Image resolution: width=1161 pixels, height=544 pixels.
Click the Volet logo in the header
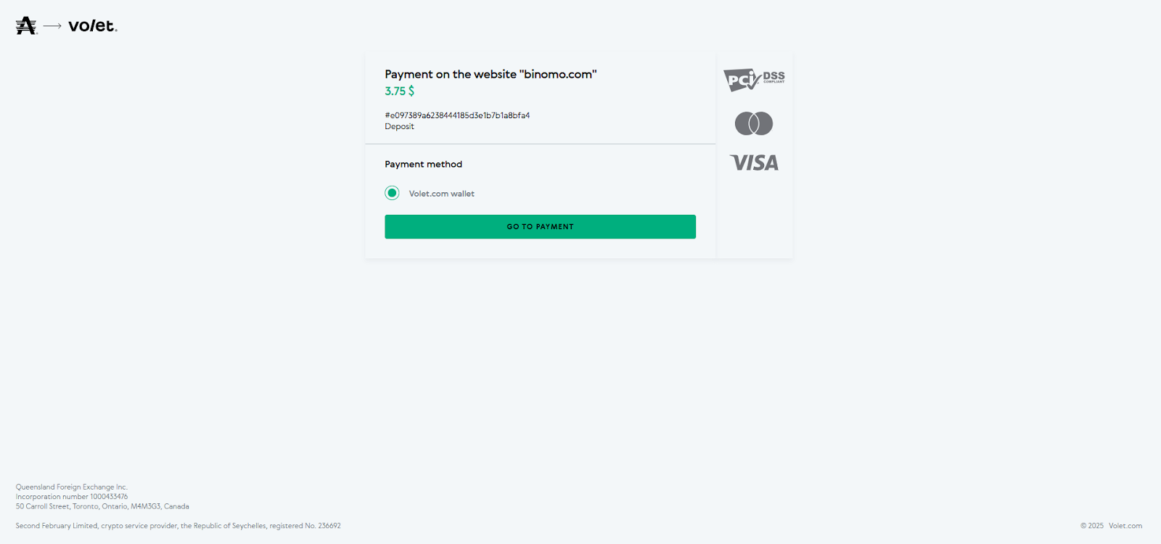click(x=92, y=26)
